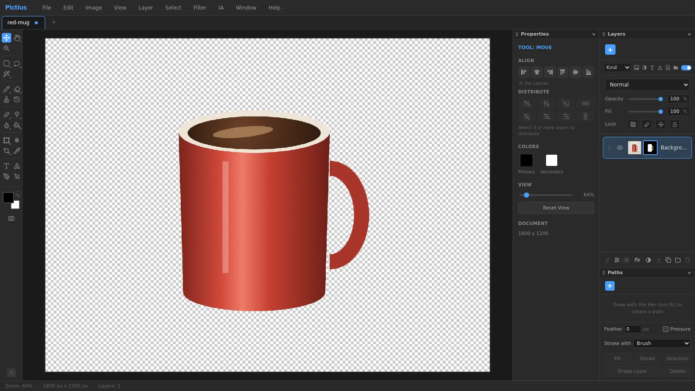This screenshot has height=391, width=695.
Task: Open the Layer menu
Action: [146, 7]
